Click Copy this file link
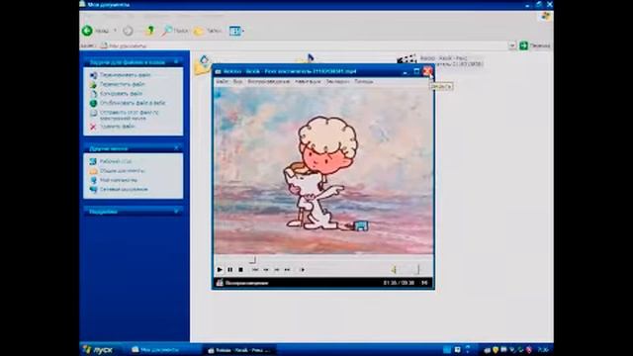The width and height of the screenshot is (633, 356). click(121, 94)
